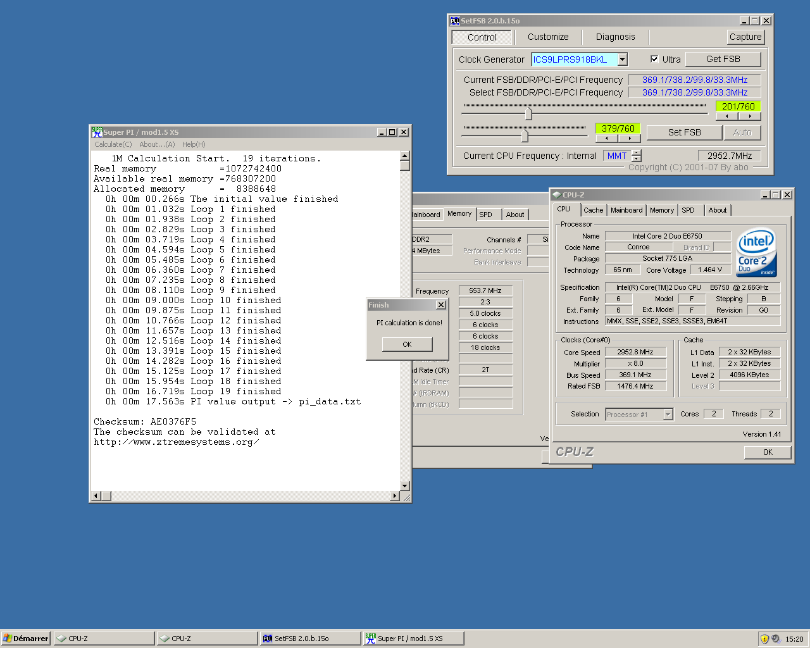Viewport: 810px width, 648px height.
Task: Click Super PI horizontal scroll left arrow
Action: point(96,496)
